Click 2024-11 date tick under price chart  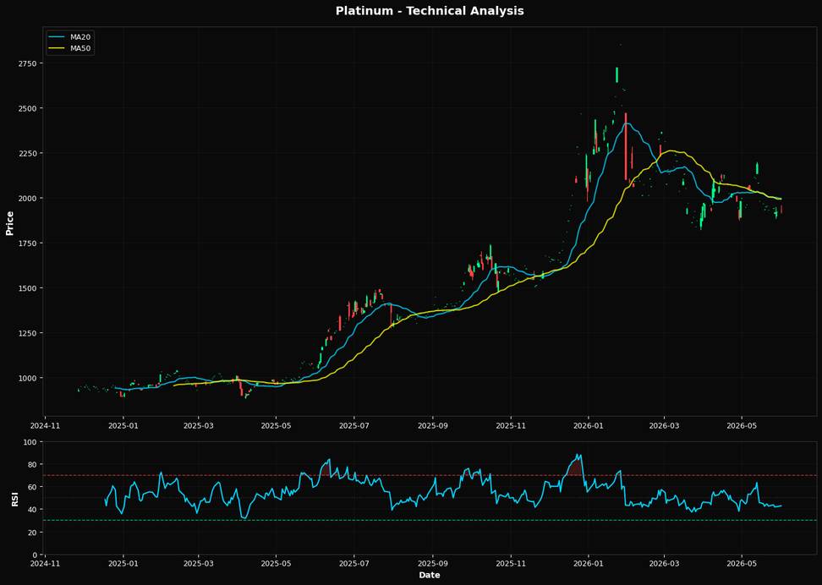pos(45,425)
